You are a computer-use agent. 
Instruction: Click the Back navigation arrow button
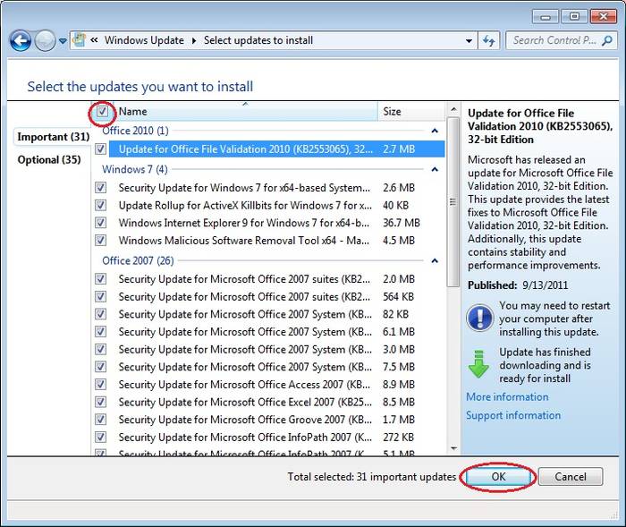[20, 40]
